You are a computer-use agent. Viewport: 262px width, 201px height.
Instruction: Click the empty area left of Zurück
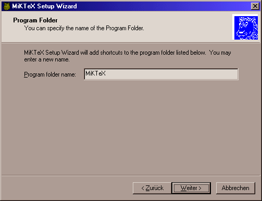[x=67, y=188]
